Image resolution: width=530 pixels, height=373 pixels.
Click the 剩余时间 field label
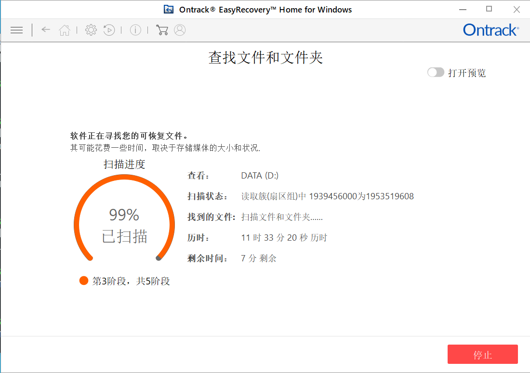[207, 258]
